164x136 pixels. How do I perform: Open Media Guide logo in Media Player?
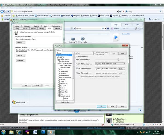click(x=14, y=102)
